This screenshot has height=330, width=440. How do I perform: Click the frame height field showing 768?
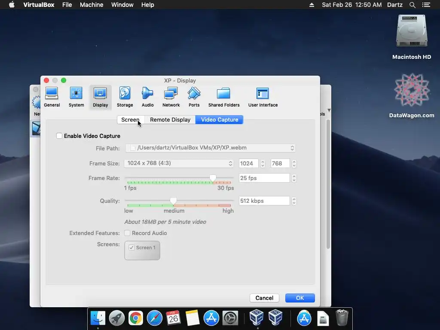point(280,164)
